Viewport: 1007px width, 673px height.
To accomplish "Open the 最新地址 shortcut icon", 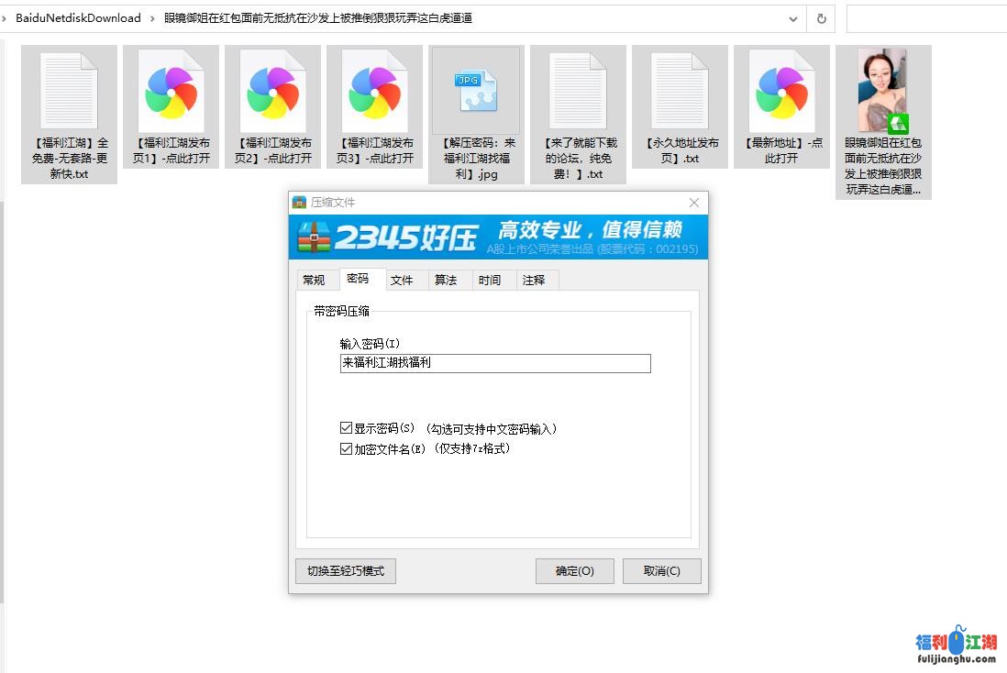I will [781, 92].
